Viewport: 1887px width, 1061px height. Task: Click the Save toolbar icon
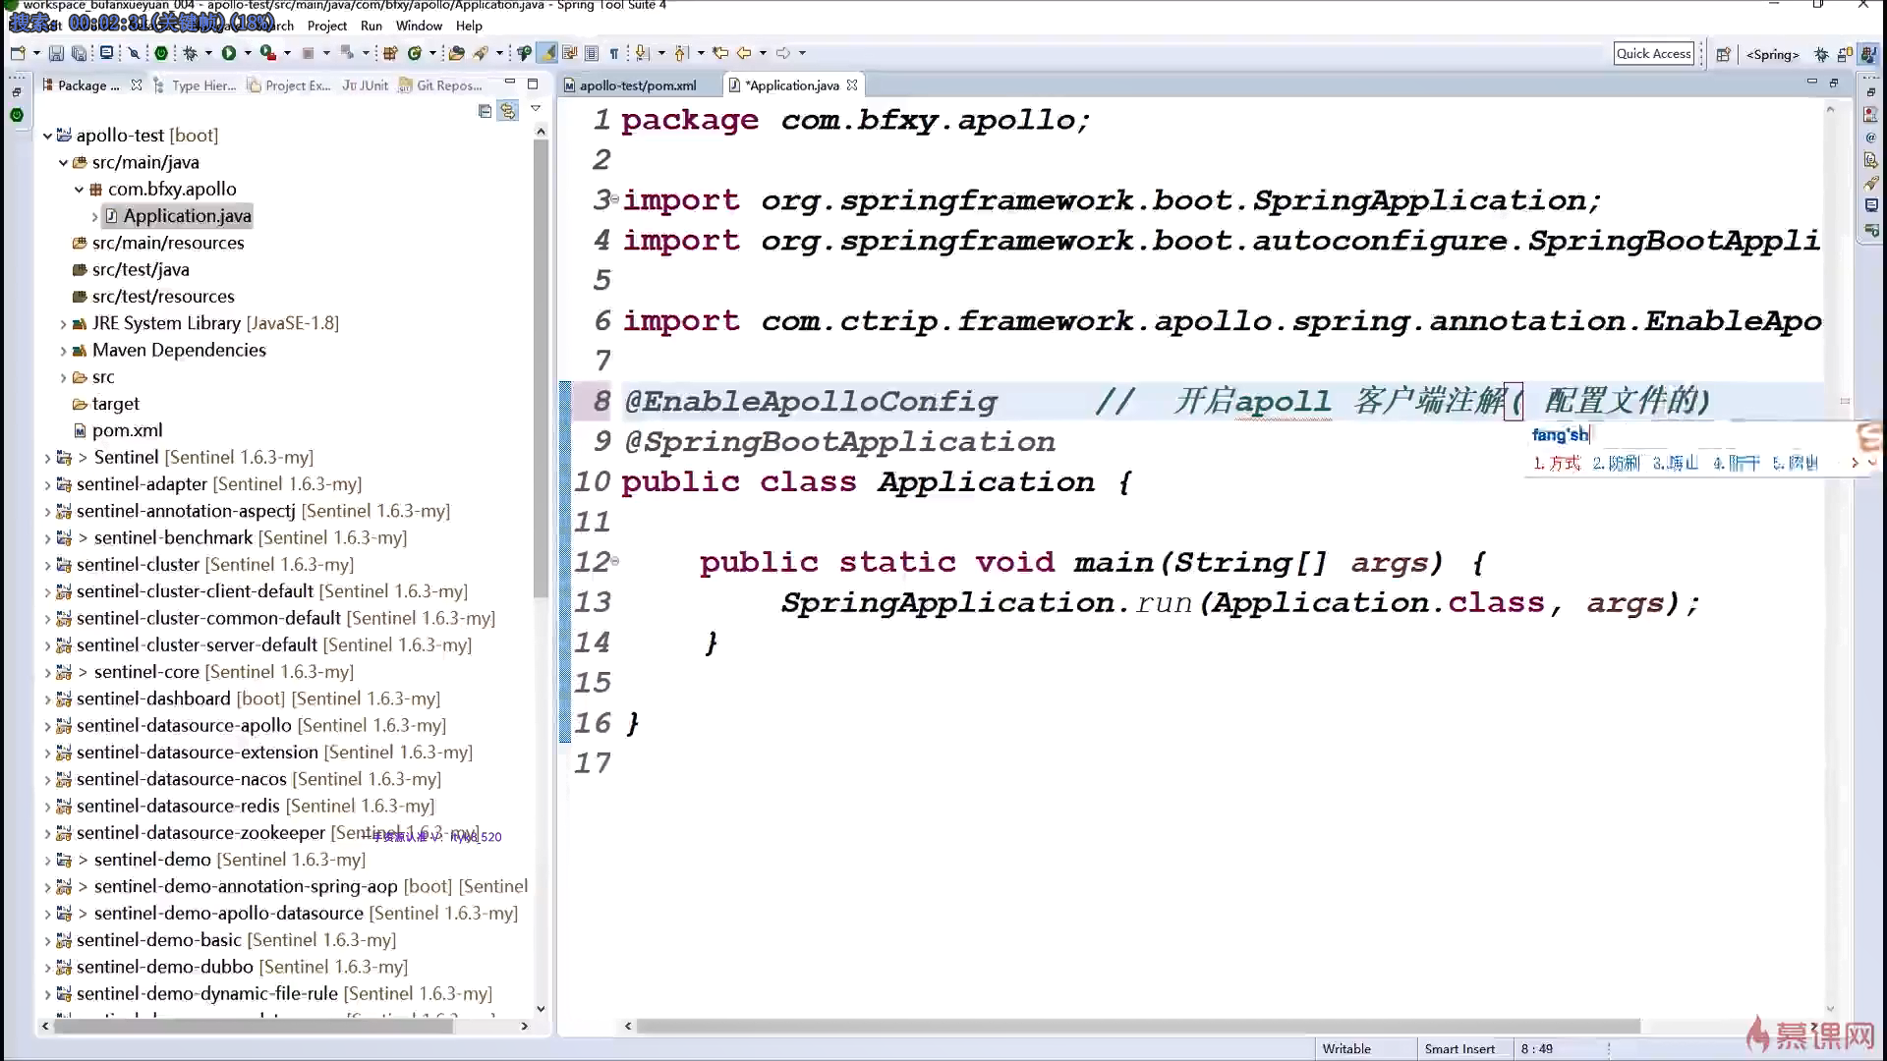coord(56,53)
